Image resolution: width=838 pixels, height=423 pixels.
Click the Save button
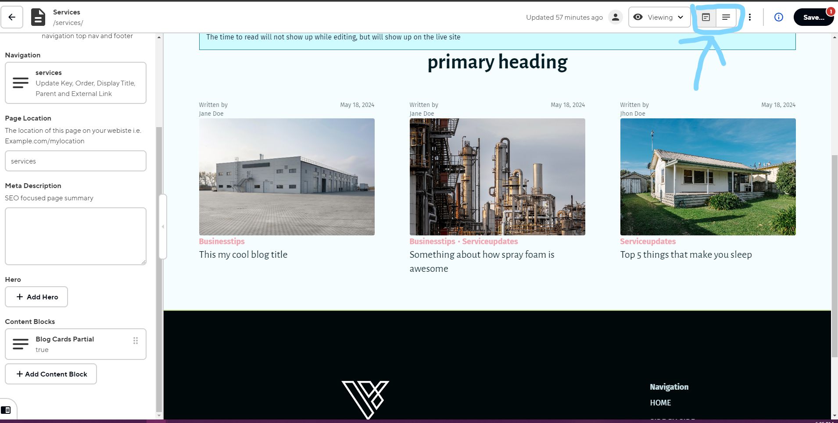(x=813, y=18)
